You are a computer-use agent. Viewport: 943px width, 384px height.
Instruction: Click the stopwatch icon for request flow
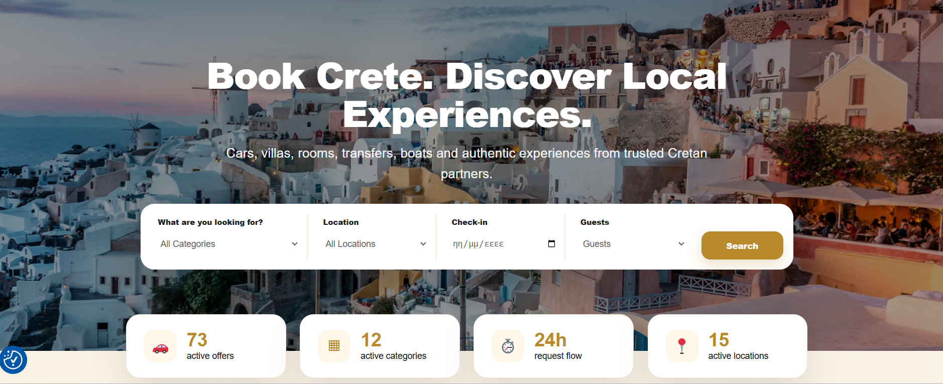(508, 346)
